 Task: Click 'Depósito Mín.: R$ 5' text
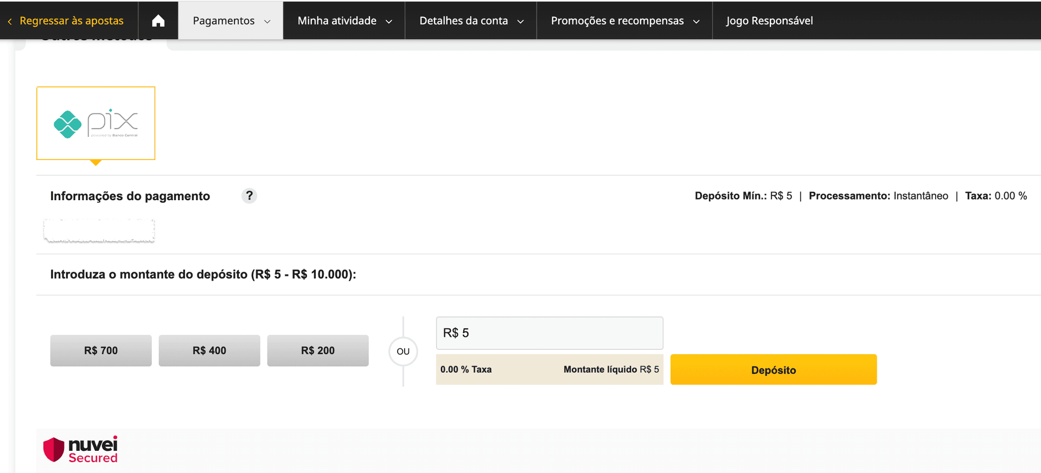[743, 196]
